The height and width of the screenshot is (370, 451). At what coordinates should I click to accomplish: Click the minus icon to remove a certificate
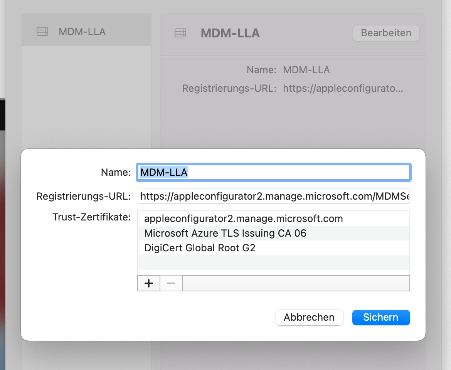(x=171, y=283)
